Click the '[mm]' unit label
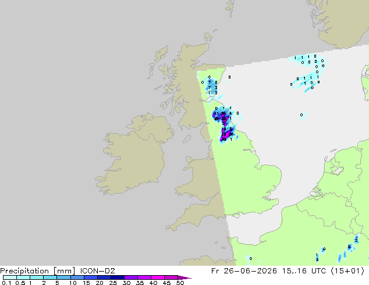Image resolution: width=369 pixels, height=285 pixels. [x=65, y=271]
